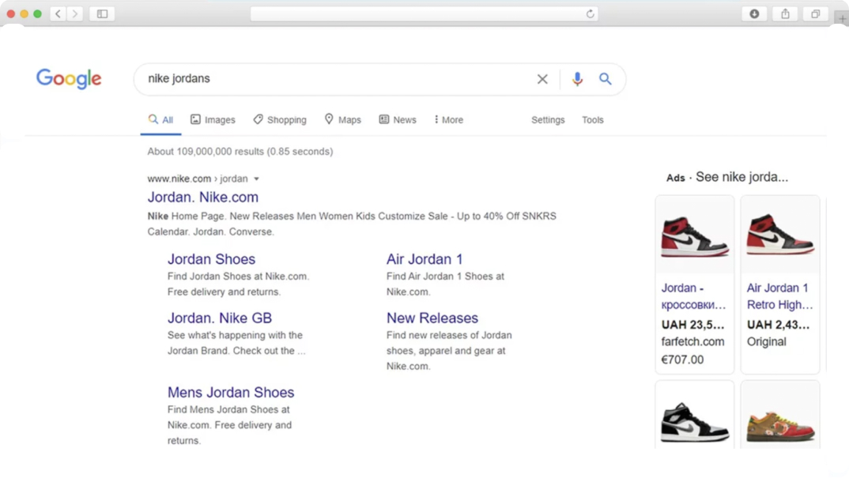Click the search input containing nike jordans
The image size is (849, 501).
(332, 79)
